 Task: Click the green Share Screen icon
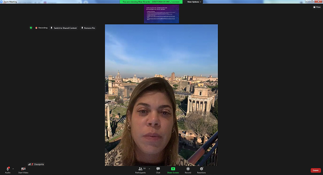pos(173,169)
